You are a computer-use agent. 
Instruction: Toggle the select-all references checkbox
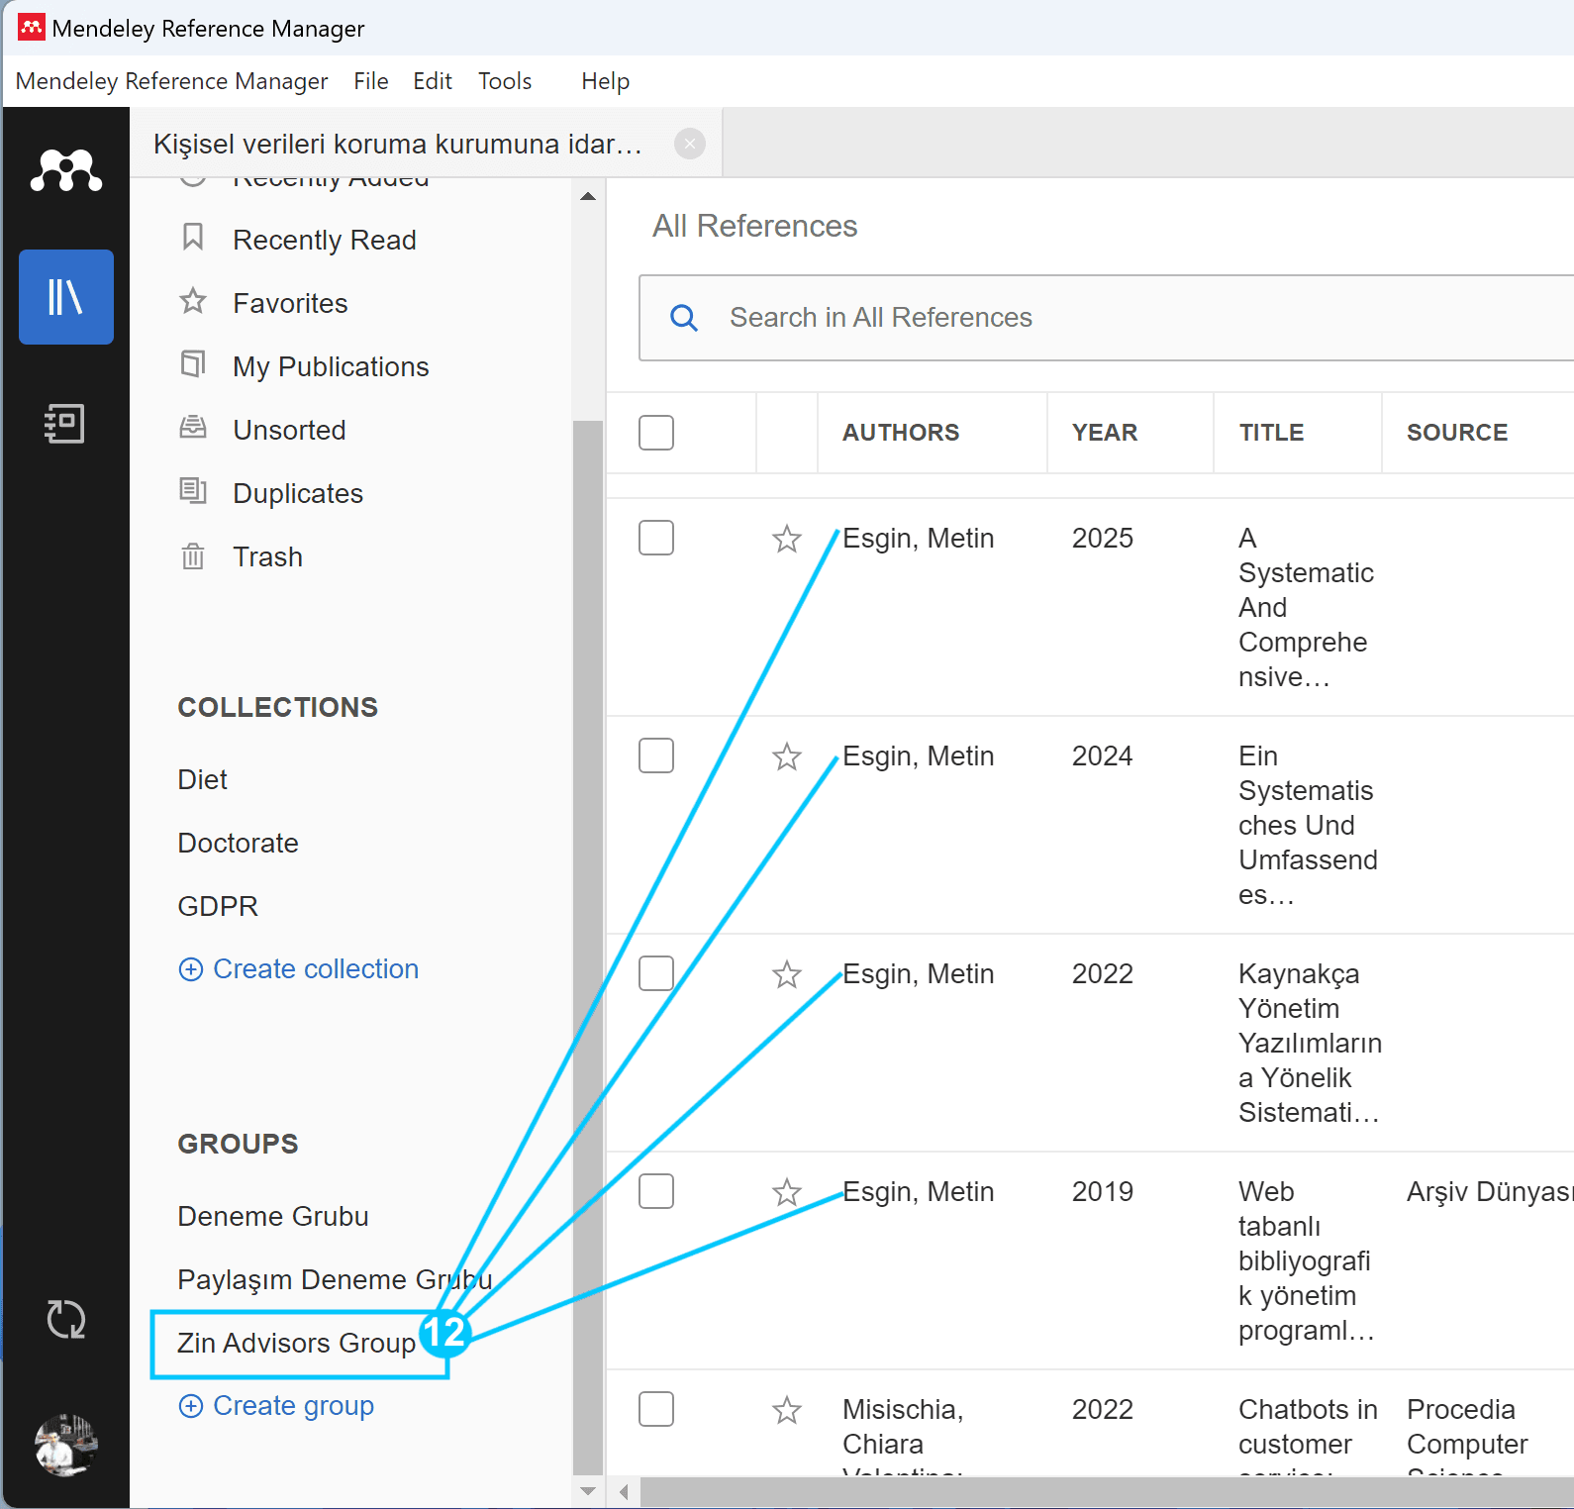coord(656,433)
